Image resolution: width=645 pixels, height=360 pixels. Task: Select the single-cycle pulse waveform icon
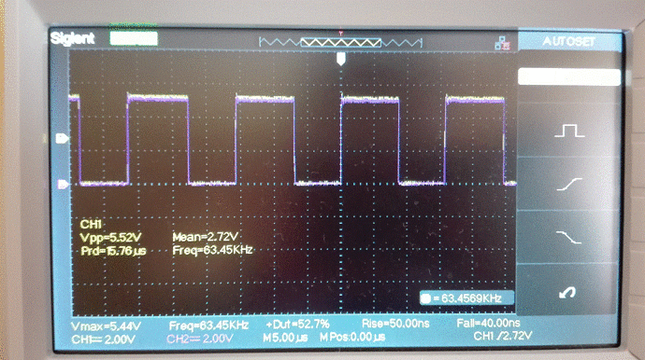point(569,131)
